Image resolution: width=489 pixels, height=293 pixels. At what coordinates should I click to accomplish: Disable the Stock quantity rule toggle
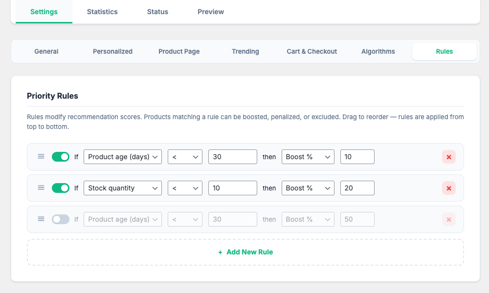(61, 188)
